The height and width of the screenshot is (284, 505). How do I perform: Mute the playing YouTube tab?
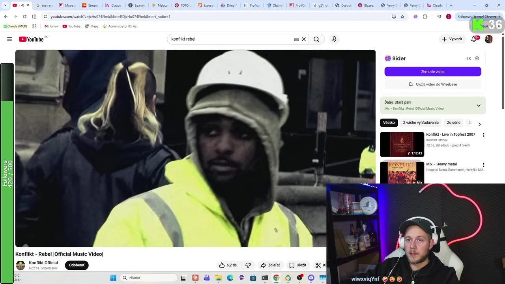pos(22,6)
